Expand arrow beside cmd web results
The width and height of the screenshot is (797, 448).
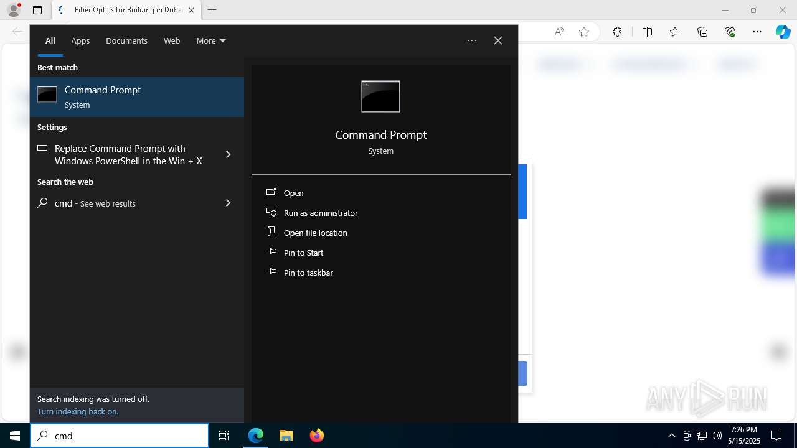tap(228, 203)
